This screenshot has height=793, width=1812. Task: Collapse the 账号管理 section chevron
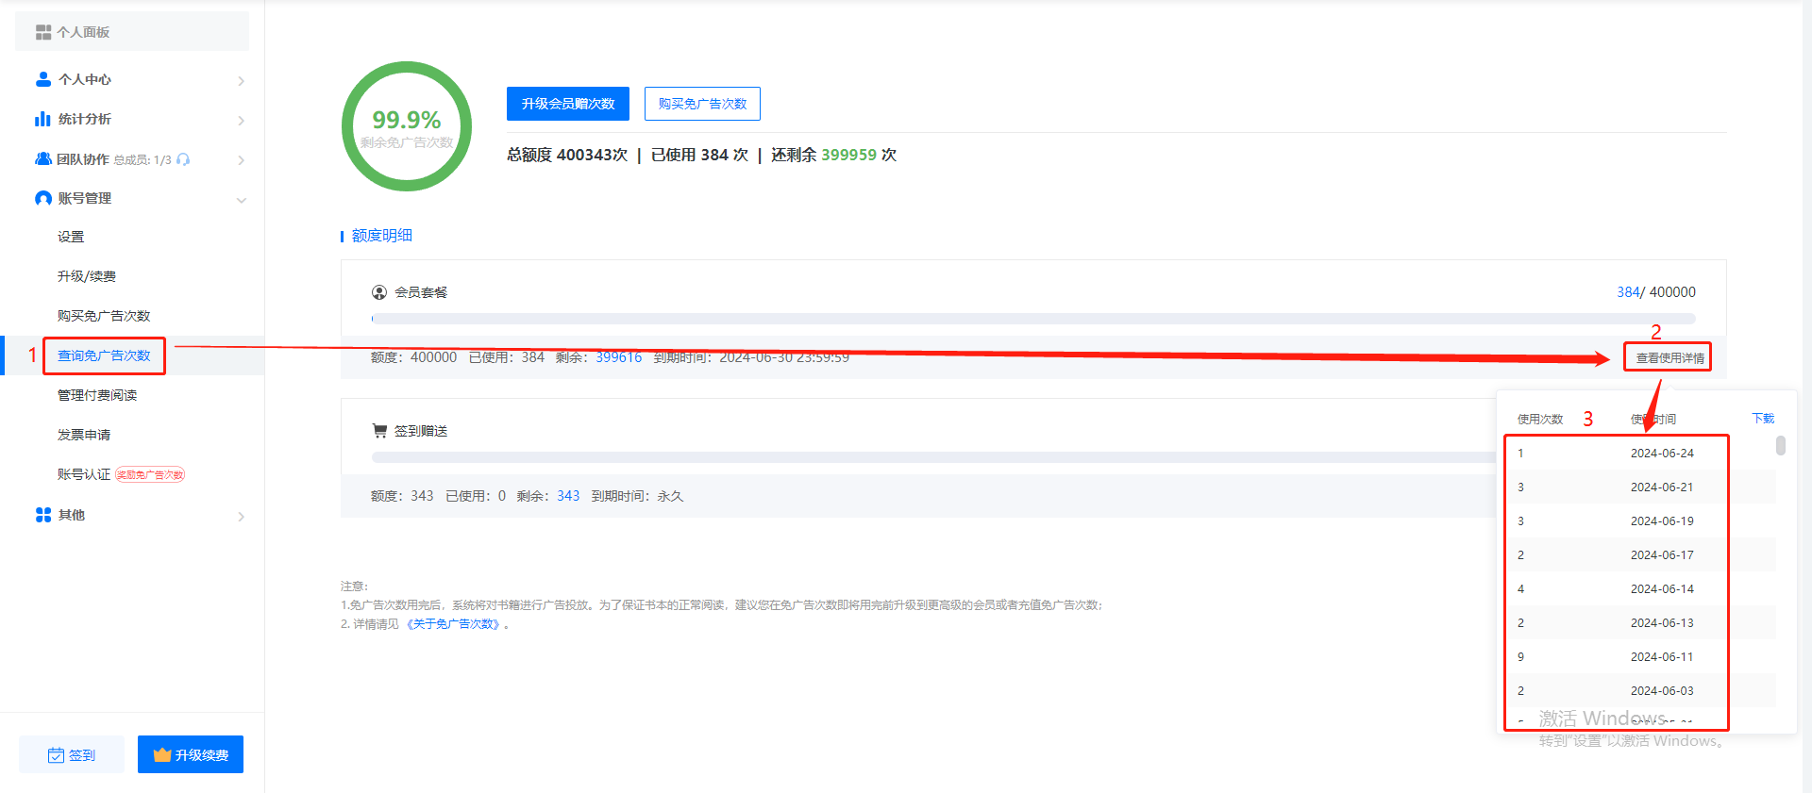pyautogui.click(x=241, y=200)
